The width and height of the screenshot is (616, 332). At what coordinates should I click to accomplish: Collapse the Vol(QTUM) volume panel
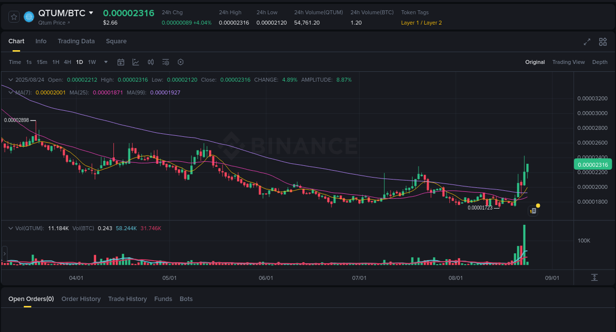(10, 228)
